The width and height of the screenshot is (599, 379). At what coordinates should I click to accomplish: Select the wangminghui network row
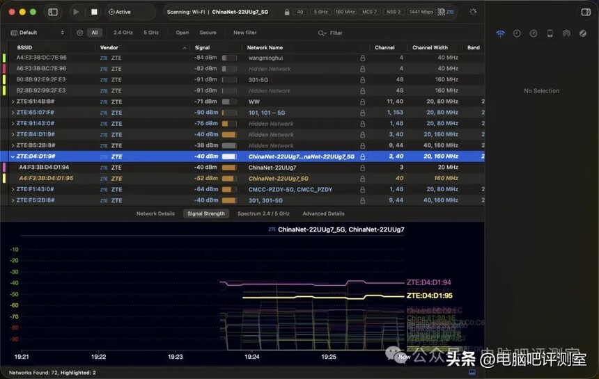(242, 58)
